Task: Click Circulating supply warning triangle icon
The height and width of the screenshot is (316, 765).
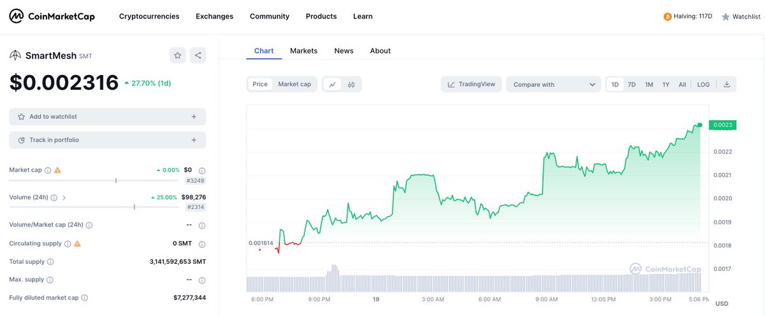Action: [78, 244]
